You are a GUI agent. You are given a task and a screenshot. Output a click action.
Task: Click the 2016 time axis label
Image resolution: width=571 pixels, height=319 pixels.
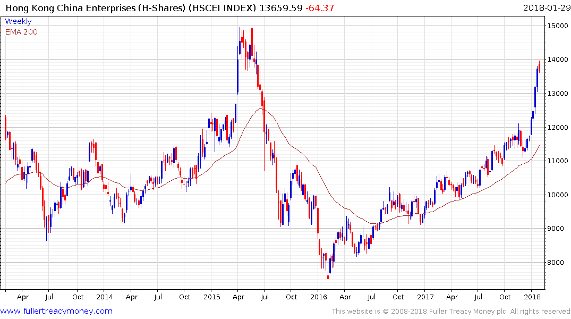click(x=319, y=297)
